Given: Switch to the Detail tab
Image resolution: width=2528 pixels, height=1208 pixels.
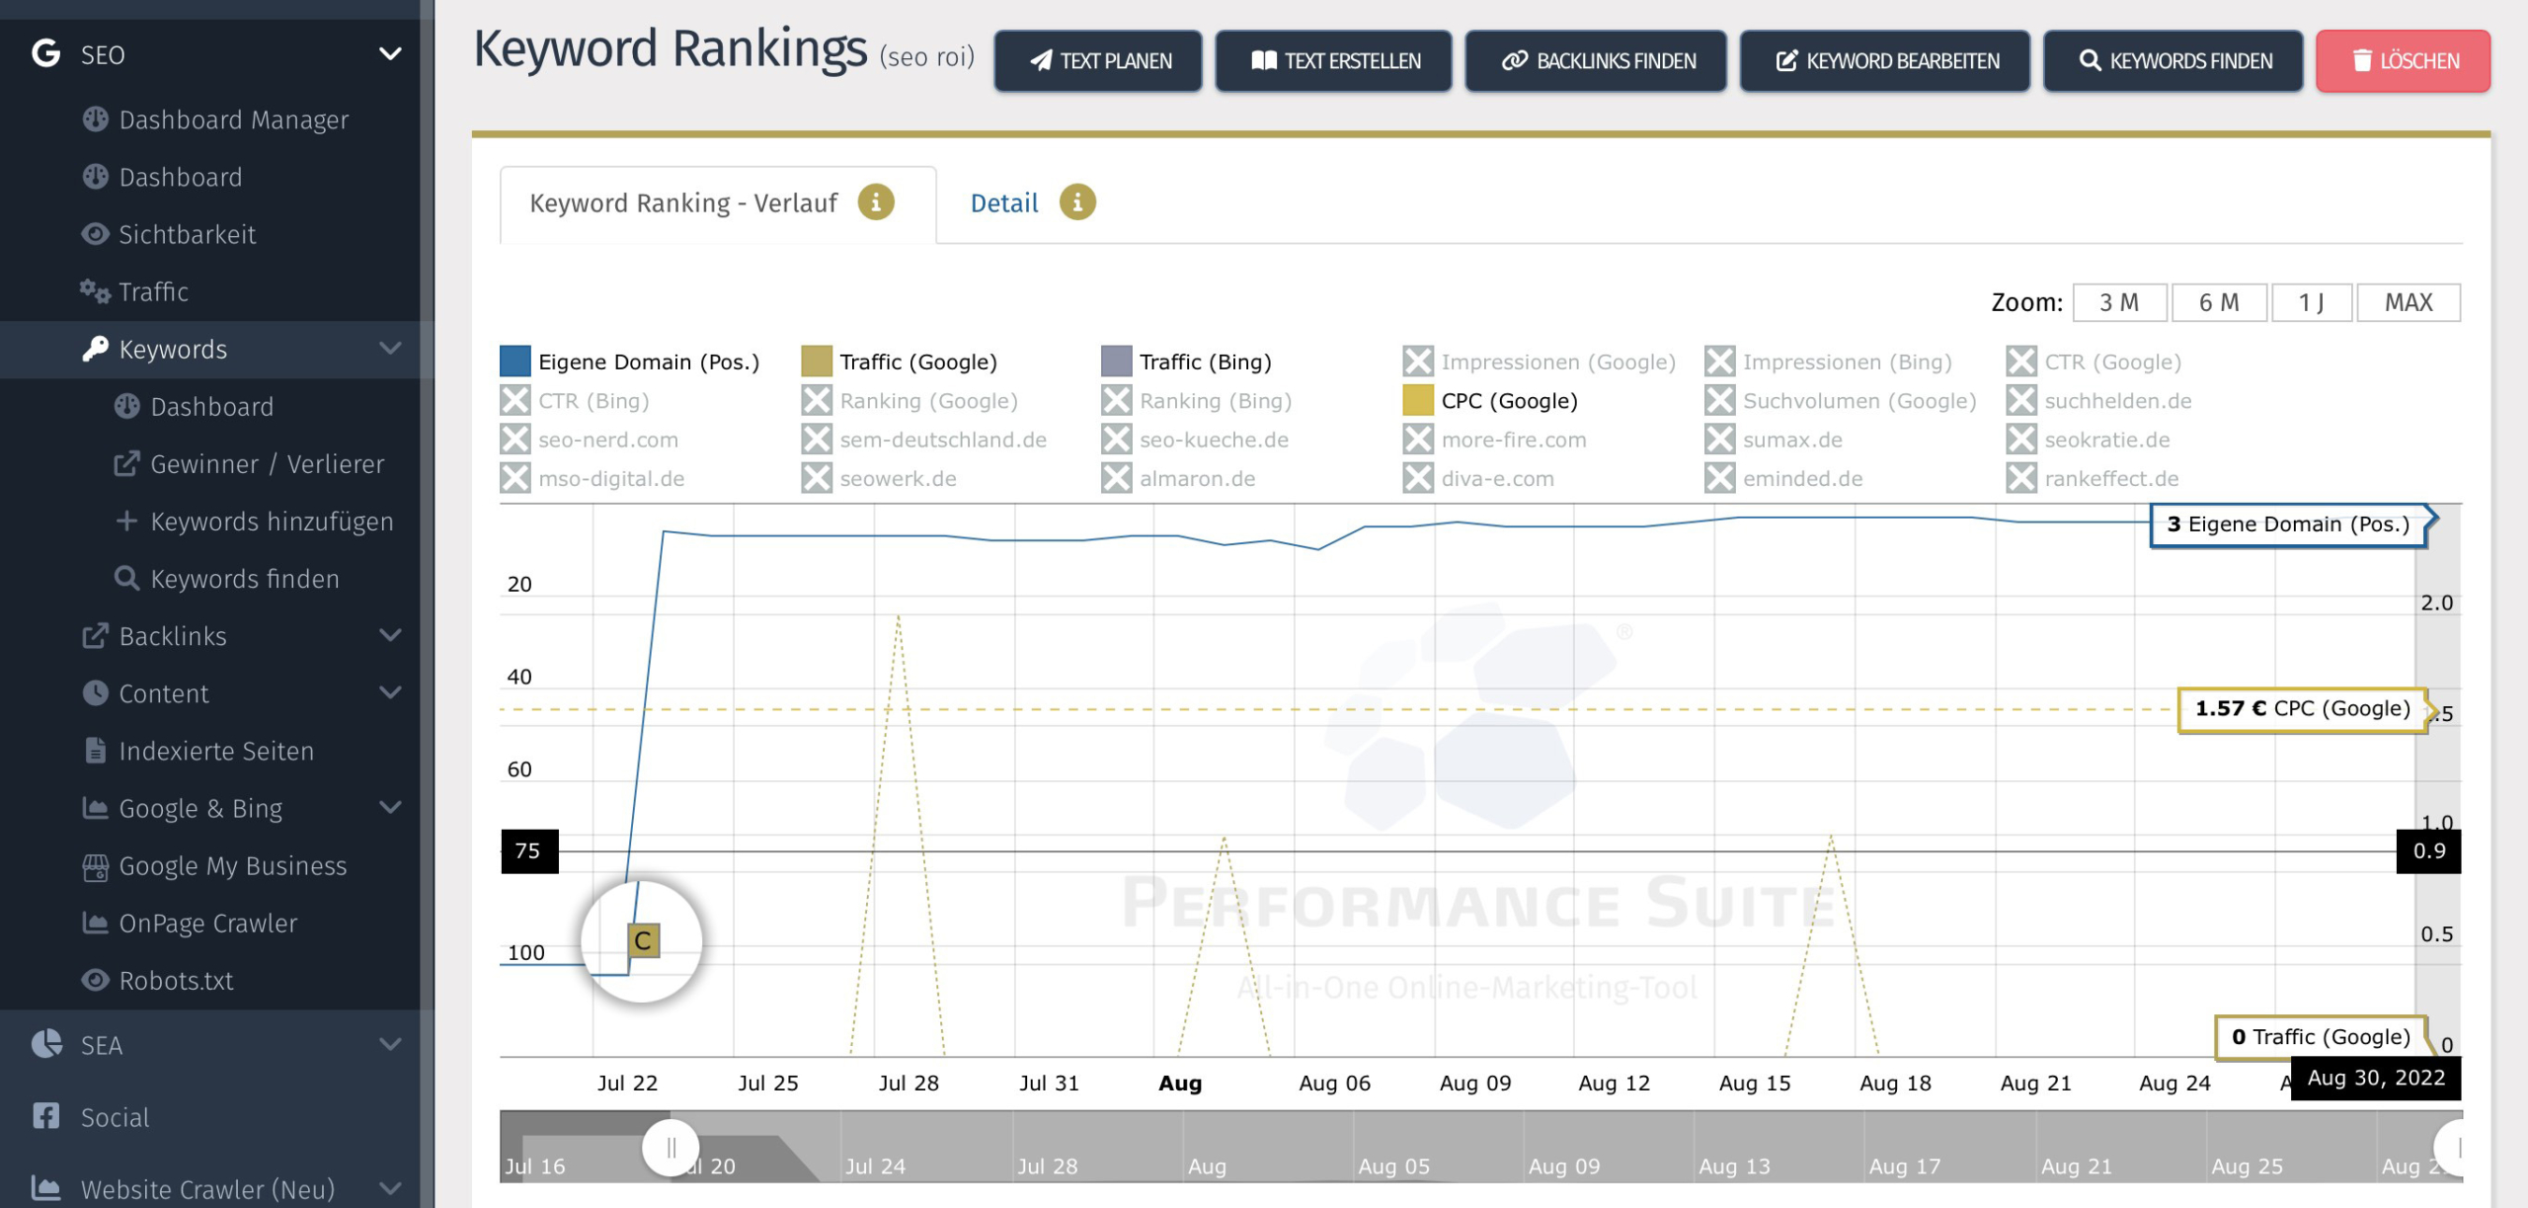Looking at the screenshot, I should pos(1004,203).
